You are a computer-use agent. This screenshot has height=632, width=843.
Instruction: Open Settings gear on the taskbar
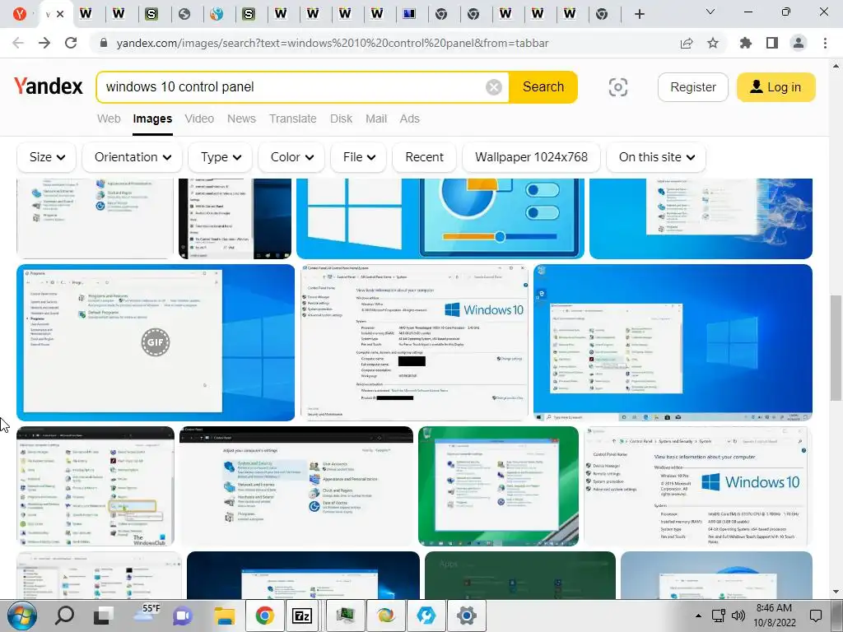[466, 616]
